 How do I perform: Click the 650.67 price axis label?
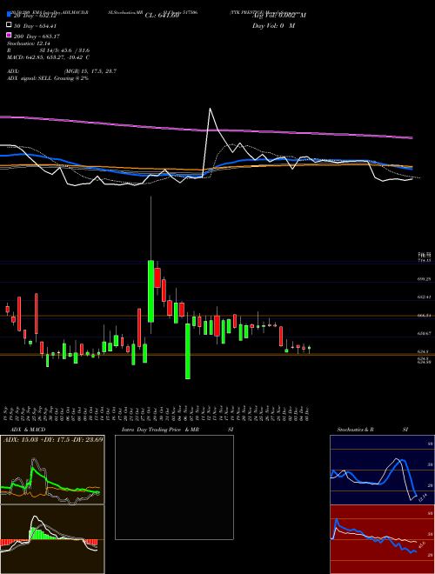click(x=425, y=333)
